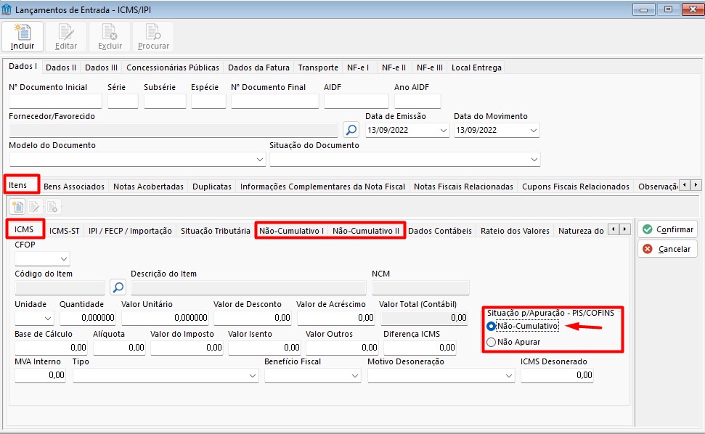Open NF-e II tab
This screenshot has width=705, height=434.
click(394, 67)
